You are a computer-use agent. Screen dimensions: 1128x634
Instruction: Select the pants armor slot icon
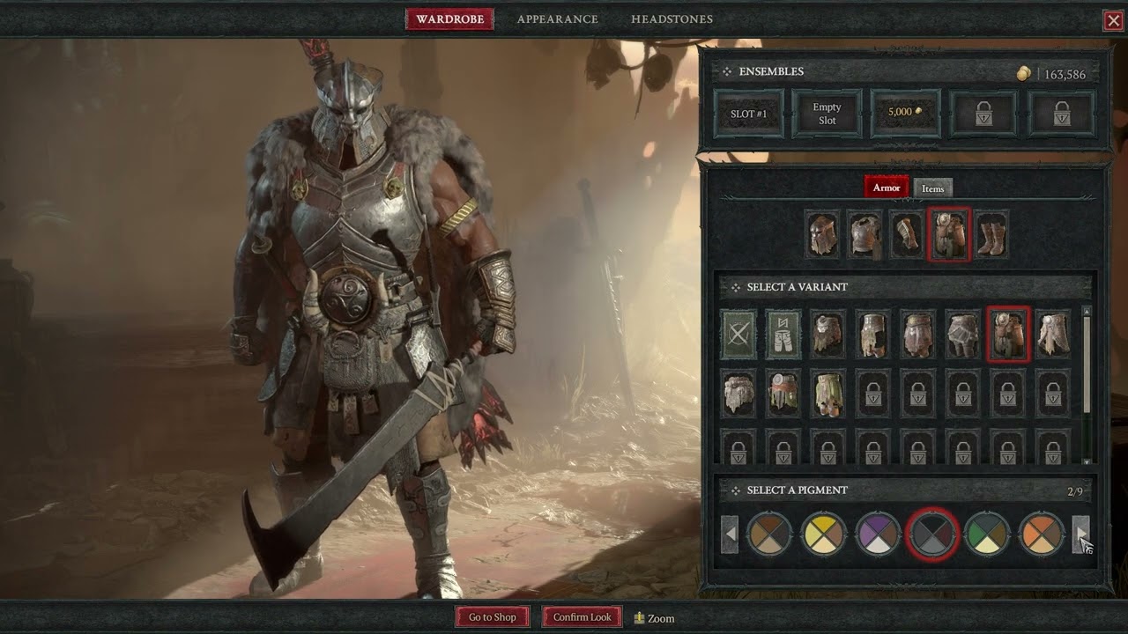949,235
